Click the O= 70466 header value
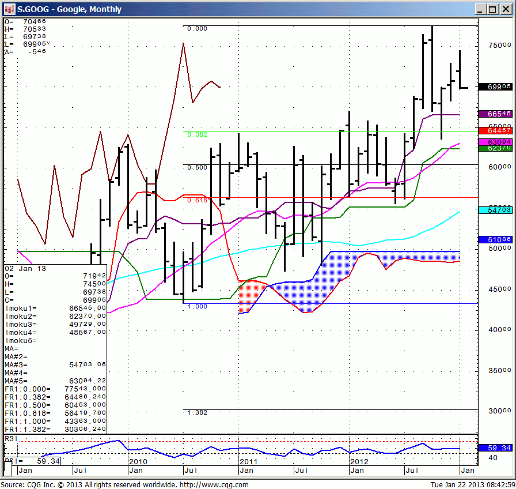Image resolution: width=516 pixels, height=489 pixels. 25,22
